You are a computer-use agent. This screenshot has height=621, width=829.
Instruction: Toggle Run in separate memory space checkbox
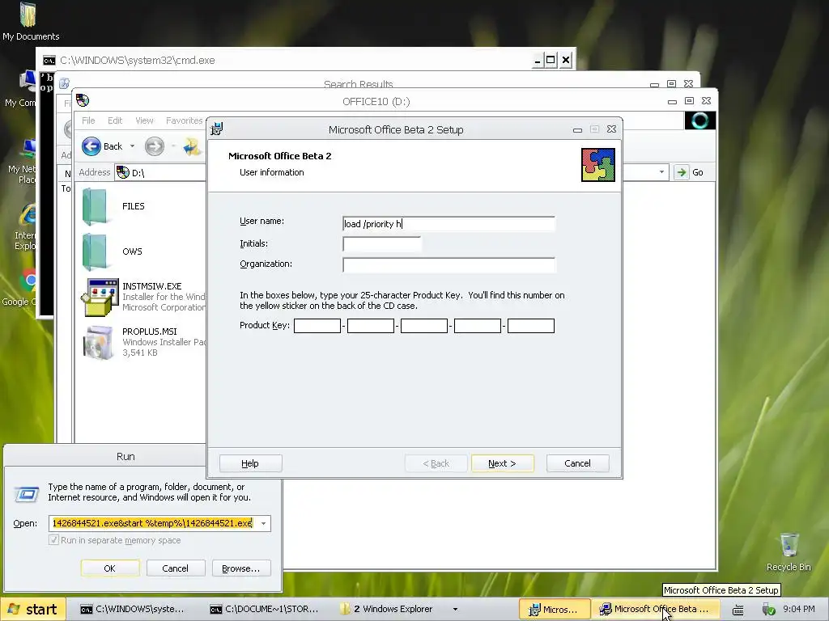[53, 539]
